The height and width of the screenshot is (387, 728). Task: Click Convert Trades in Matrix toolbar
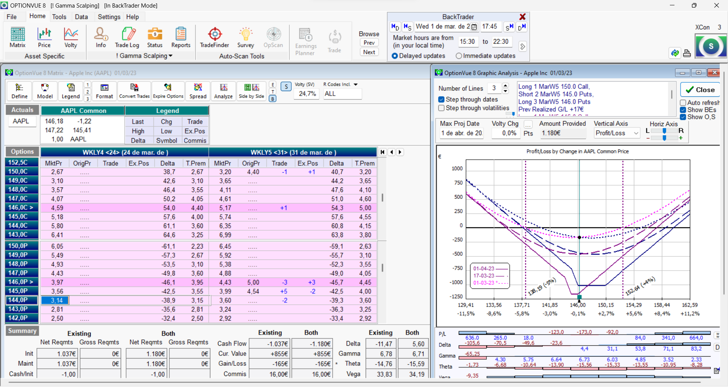[134, 91]
